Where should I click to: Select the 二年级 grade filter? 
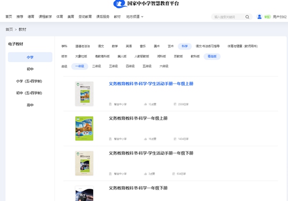(x=96, y=66)
